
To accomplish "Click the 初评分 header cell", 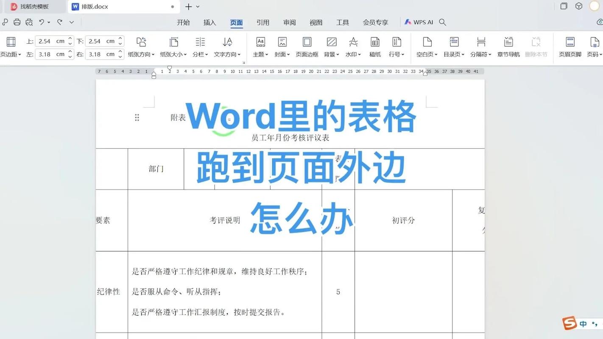I will [403, 220].
